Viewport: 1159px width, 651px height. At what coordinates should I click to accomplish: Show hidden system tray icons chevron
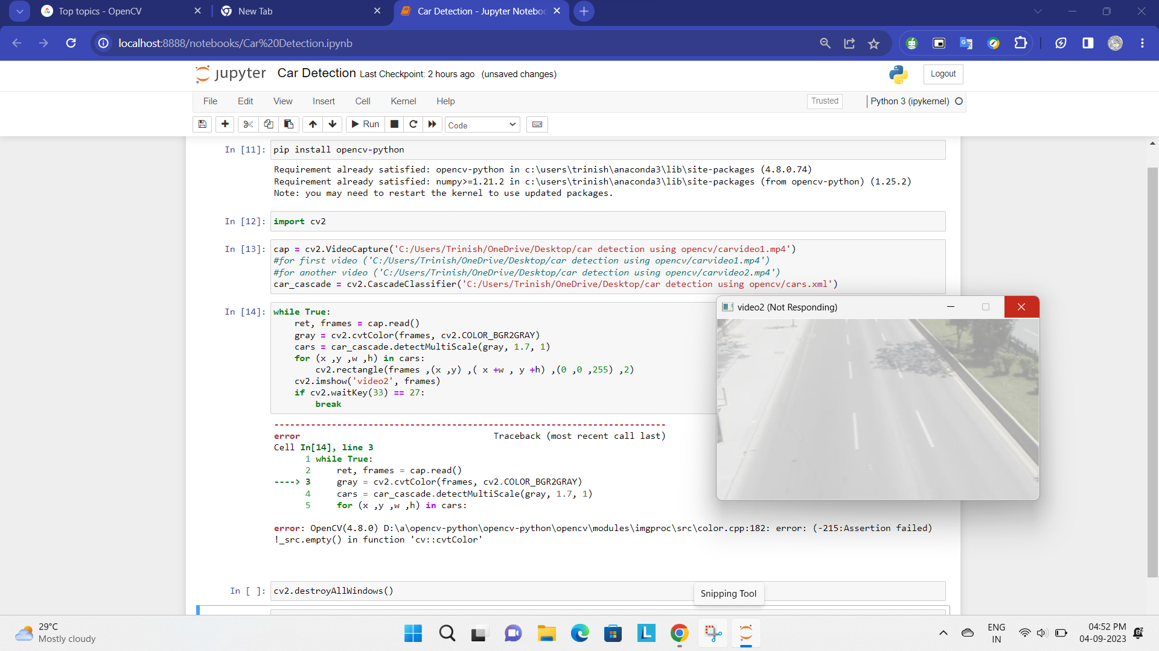943,633
